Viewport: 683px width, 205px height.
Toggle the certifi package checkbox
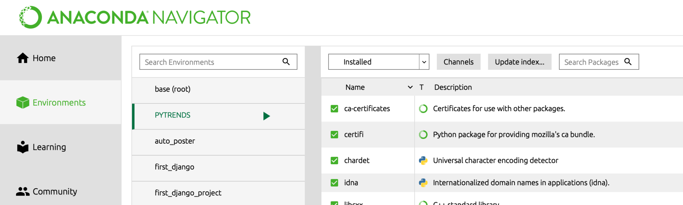[334, 135]
